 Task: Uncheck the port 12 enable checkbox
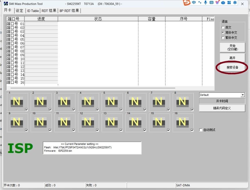coord(97,130)
